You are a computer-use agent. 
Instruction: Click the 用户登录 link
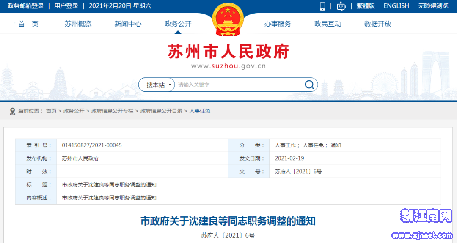(66, 6)
